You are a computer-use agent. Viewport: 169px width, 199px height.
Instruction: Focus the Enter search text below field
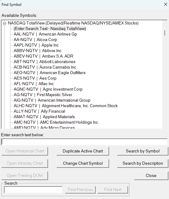[84, 142]
